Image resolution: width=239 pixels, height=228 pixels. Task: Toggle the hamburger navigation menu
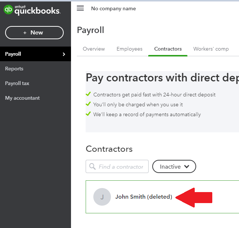click(x=80, y=8)
